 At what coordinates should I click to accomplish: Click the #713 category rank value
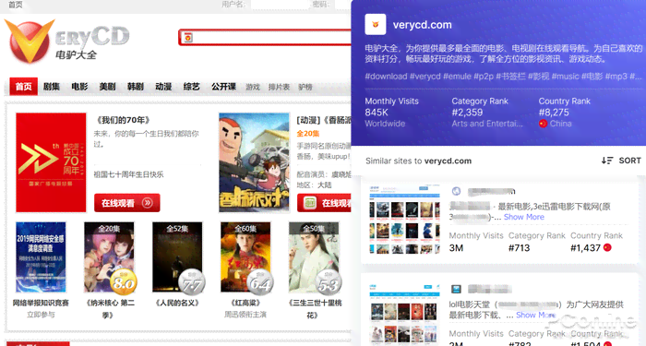coord(519,248)
